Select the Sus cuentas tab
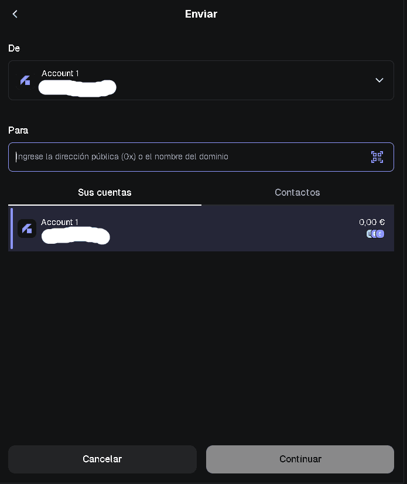 coord(105,192)
